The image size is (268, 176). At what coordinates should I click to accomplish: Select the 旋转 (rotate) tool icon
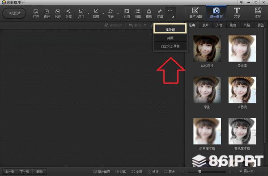(x=111, y=14)
